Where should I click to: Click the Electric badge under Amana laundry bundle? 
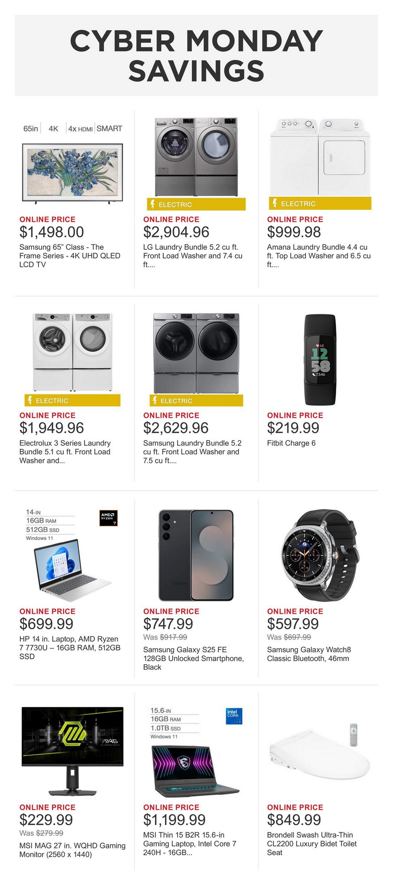coord(320,204)
